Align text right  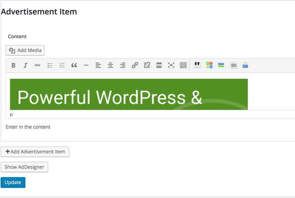[x=122, y=65]
